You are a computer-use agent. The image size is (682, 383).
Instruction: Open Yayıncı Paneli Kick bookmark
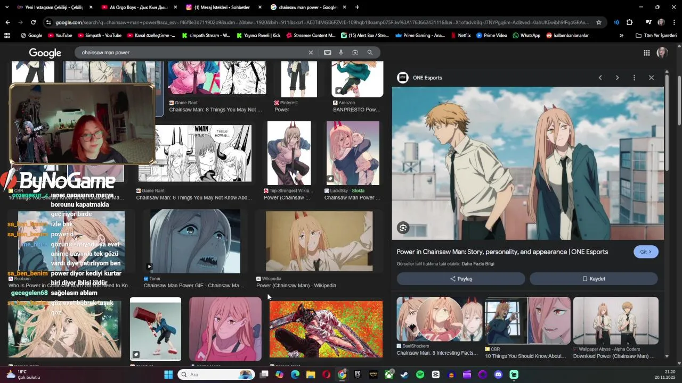click(x=257, y=36)
